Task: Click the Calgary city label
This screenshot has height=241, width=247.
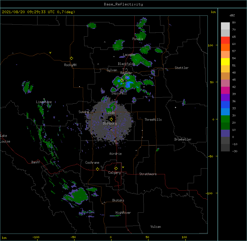Action: tap(115, 173)
